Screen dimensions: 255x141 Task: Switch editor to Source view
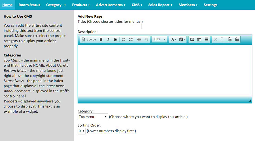pyautogui.click(x=89, y=39)
